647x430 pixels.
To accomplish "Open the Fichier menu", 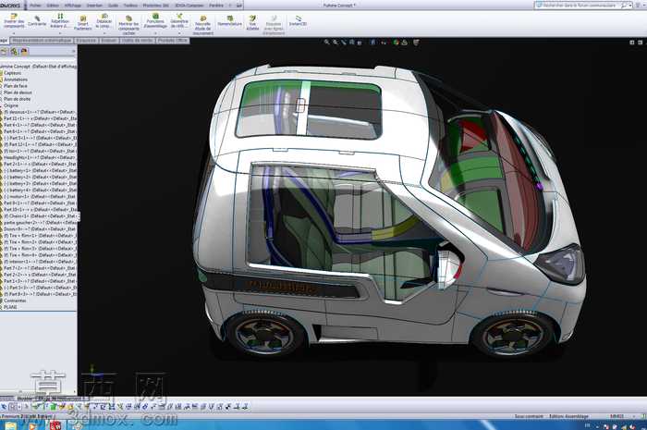I will tap(35, 6).
